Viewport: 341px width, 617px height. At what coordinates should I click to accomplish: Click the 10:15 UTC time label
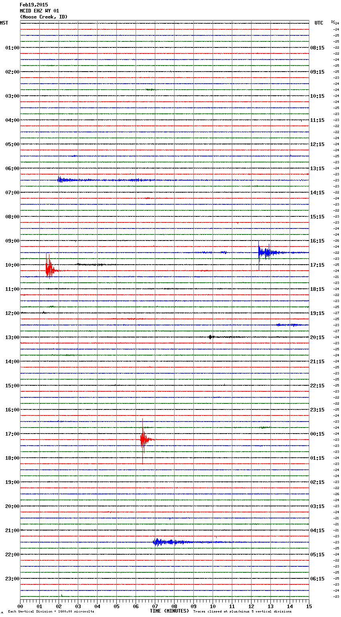pyautogui.click(x=317, y=96)
